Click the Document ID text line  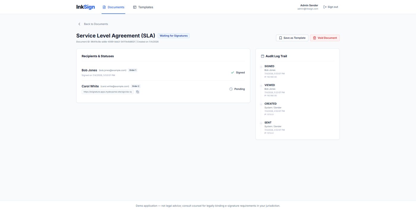[117, 42]
